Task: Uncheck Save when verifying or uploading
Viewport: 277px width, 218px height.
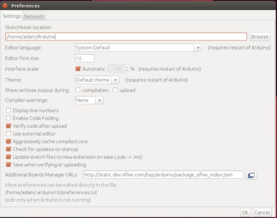Action: coord(8,165)
